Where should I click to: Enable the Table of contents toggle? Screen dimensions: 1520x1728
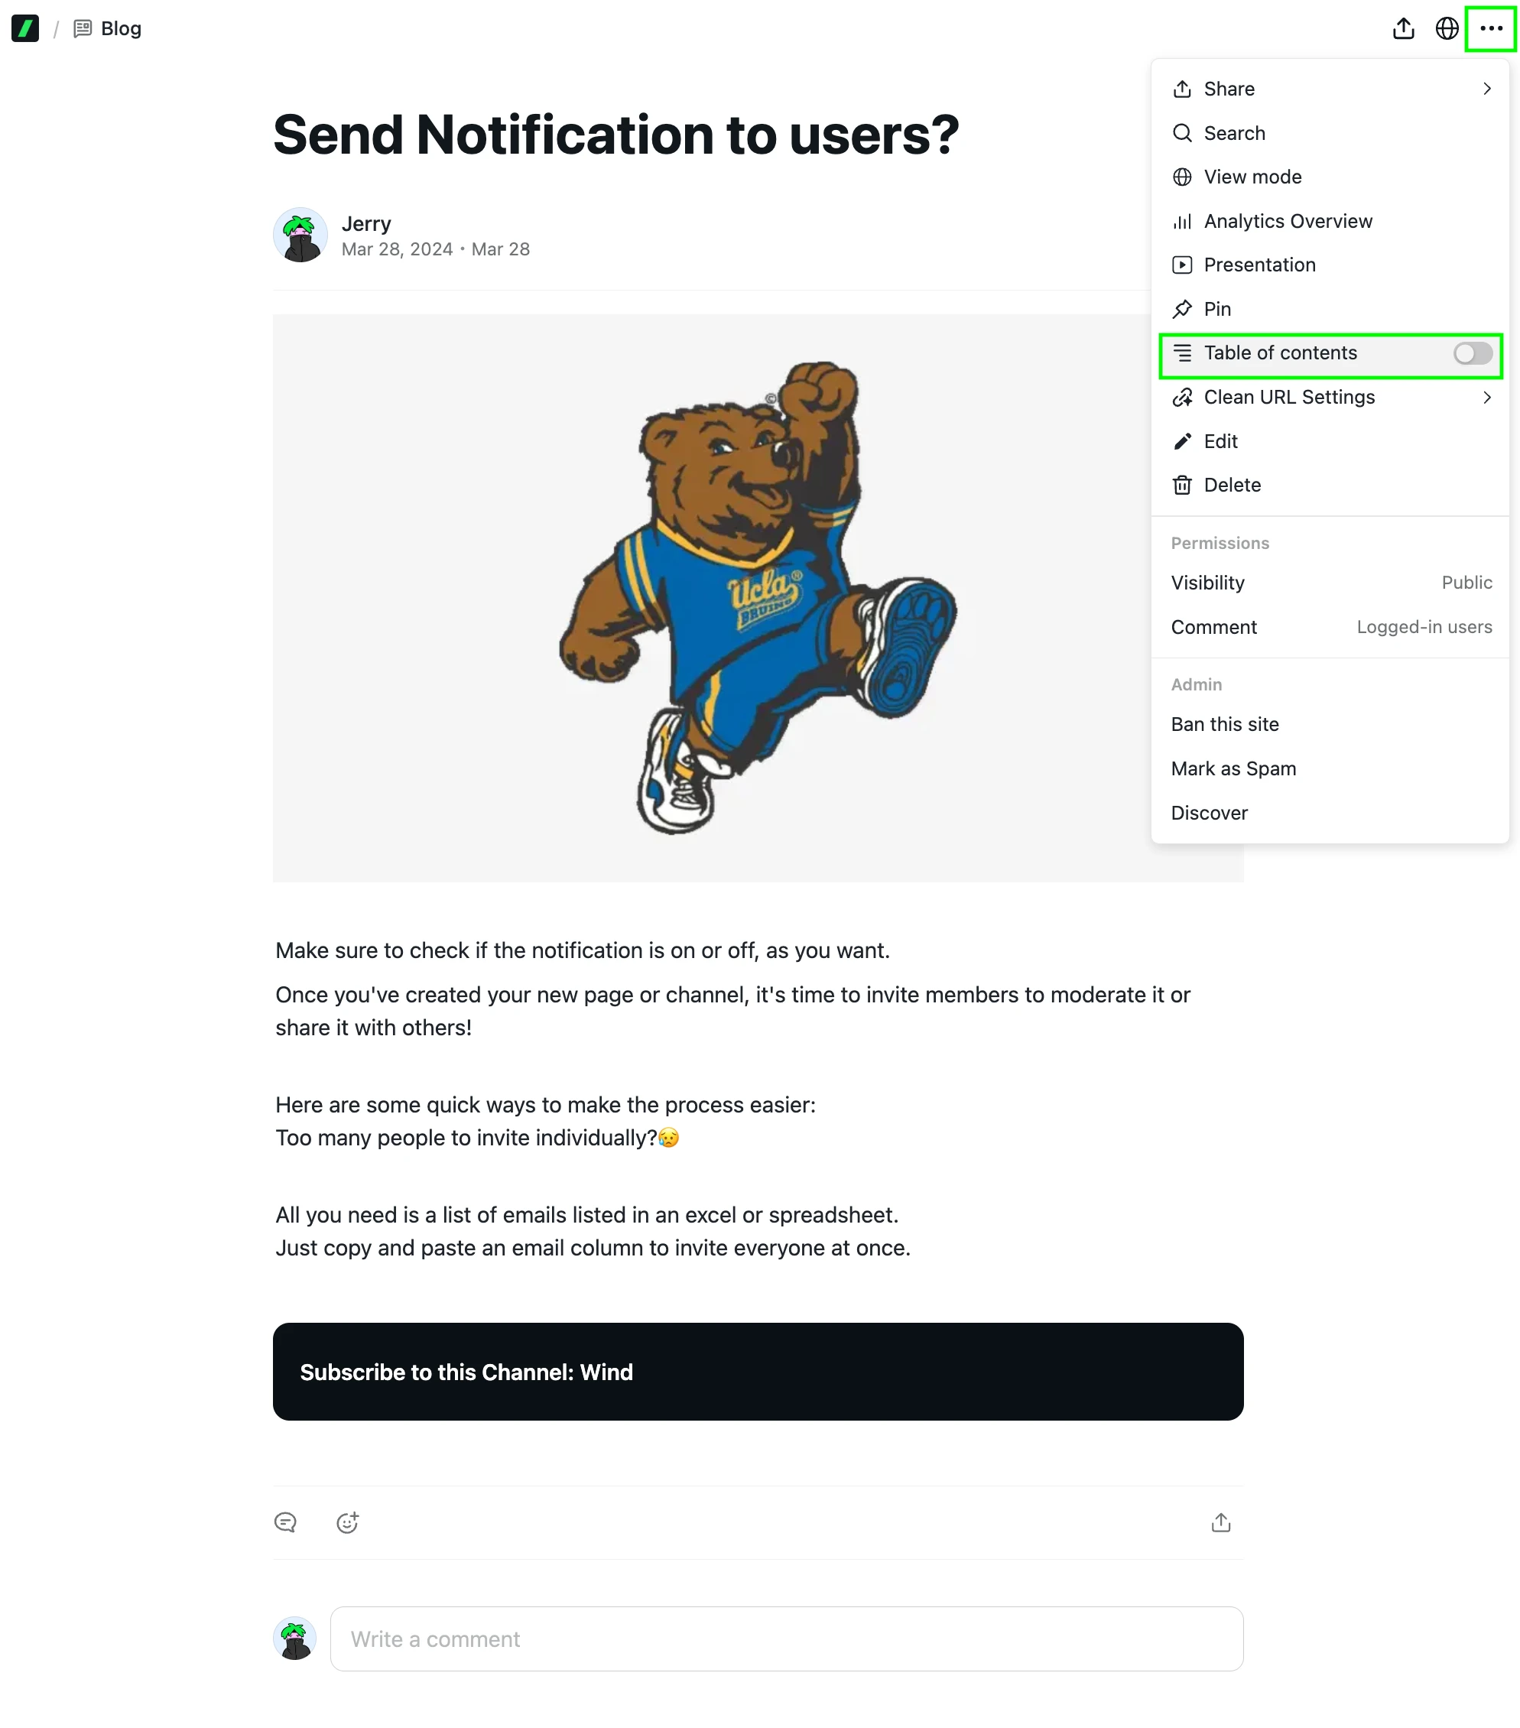pos(1472,353)
